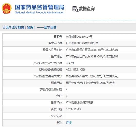Select the value A型、B型、C型
The width and height of the screenshot is (136, 130).
coord(75,69)
